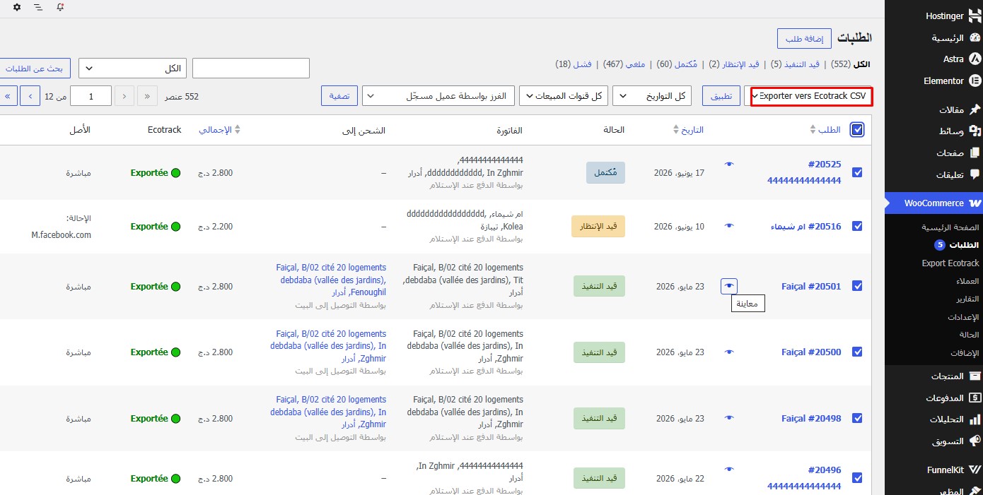This screenshot has width=983, height=495.
Task: Click the بحث عن الطلبات button
Action: coord(34,68)
